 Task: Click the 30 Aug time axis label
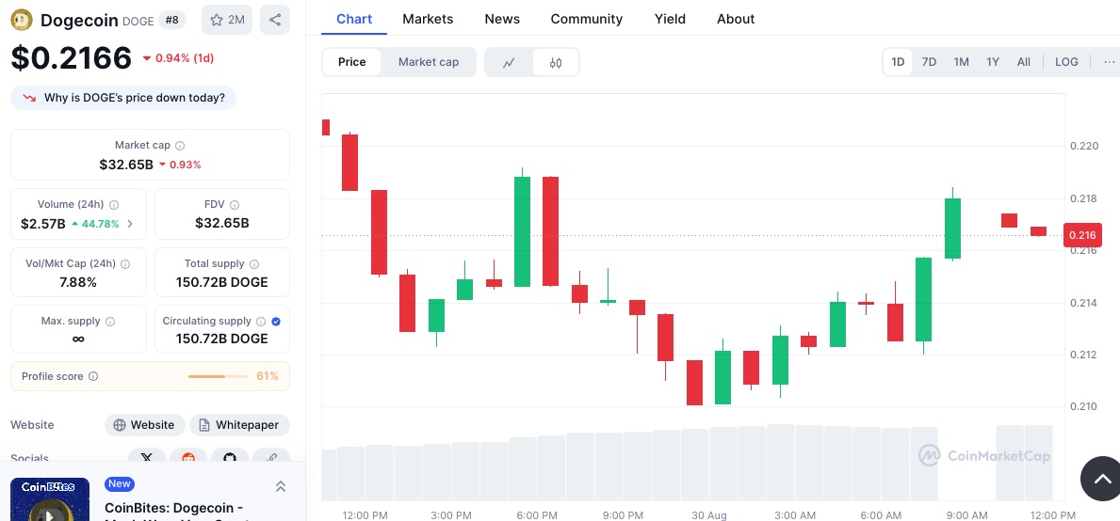(x=708, y=514)
